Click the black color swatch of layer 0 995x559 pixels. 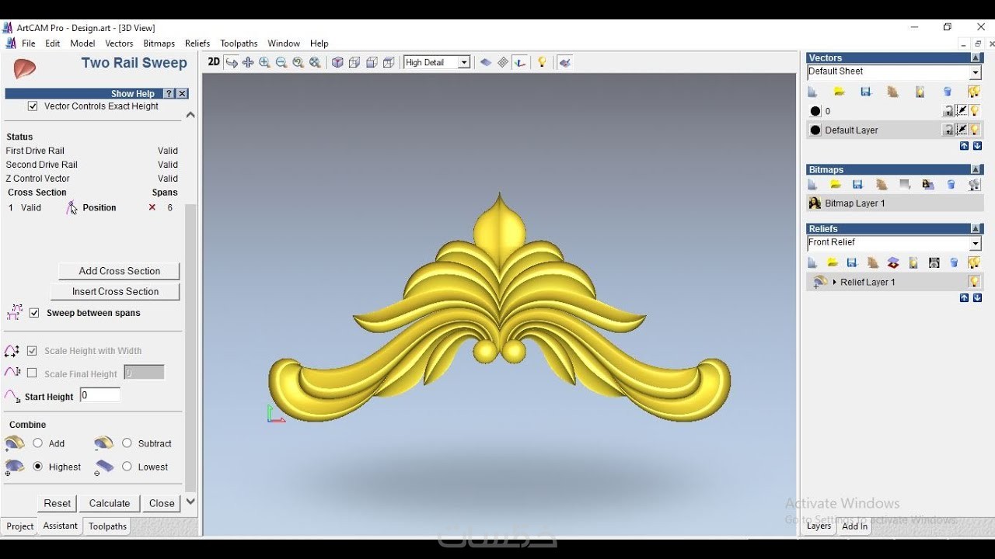[815, 111]
